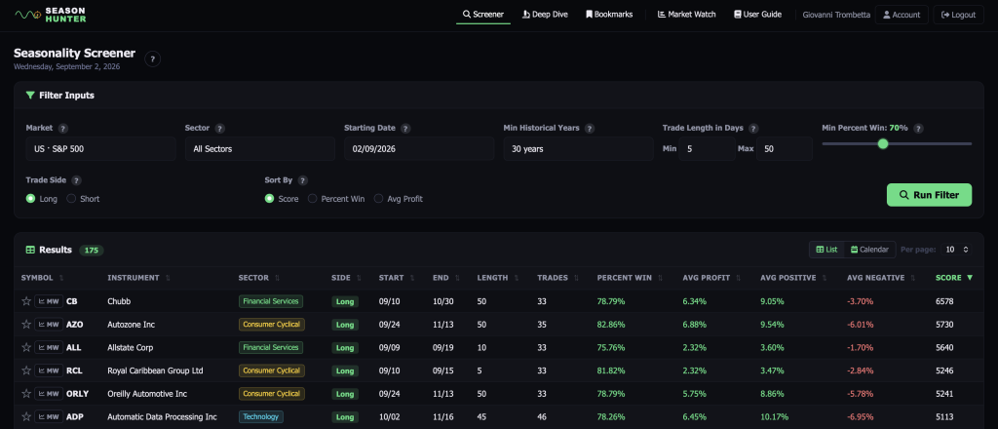
Task: Click the Filter Inputs funnel icon
Action: (30, 95)
